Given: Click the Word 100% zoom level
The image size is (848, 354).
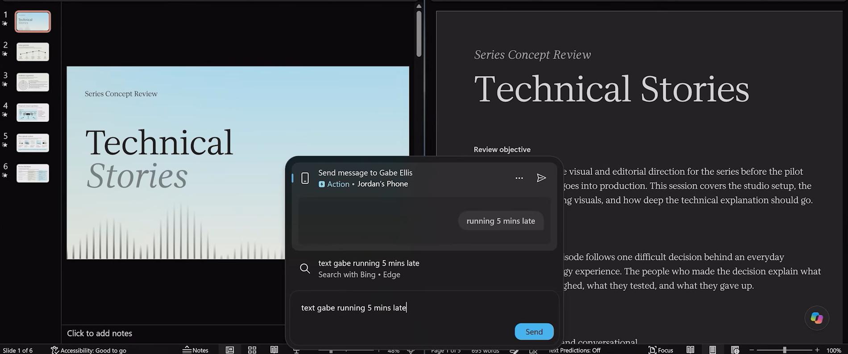Looking at the screenshot, I should 834,350.
